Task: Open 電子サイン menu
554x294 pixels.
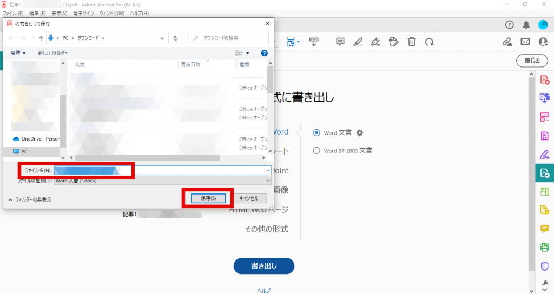Action: [83, 13]
